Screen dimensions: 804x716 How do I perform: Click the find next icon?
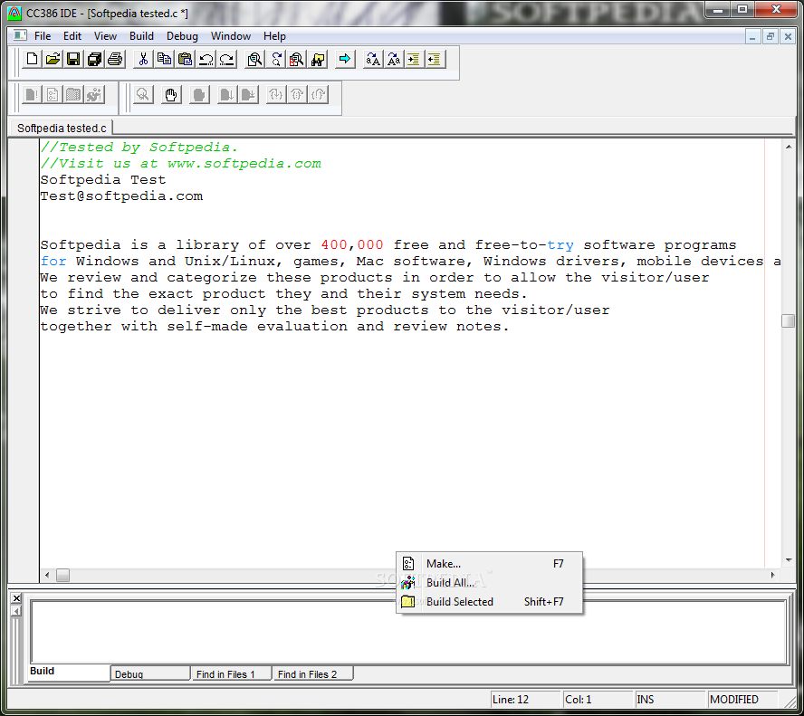point(276,60)
